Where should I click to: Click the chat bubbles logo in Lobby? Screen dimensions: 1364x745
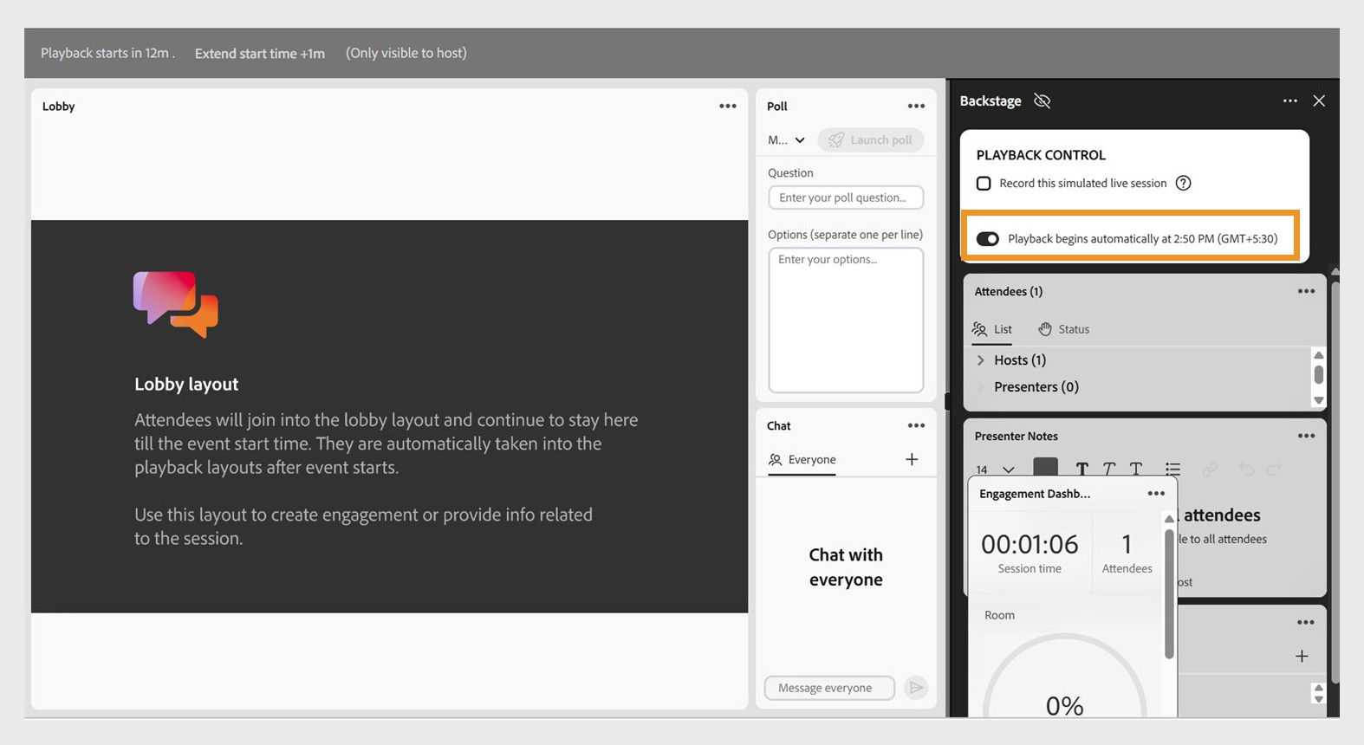(x=176, y=304)
